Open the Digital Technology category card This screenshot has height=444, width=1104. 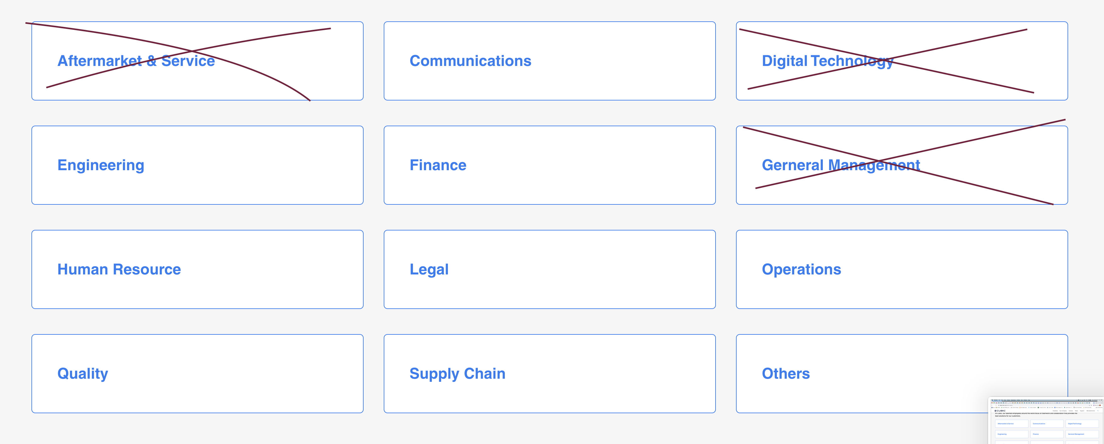coord(902,61)
